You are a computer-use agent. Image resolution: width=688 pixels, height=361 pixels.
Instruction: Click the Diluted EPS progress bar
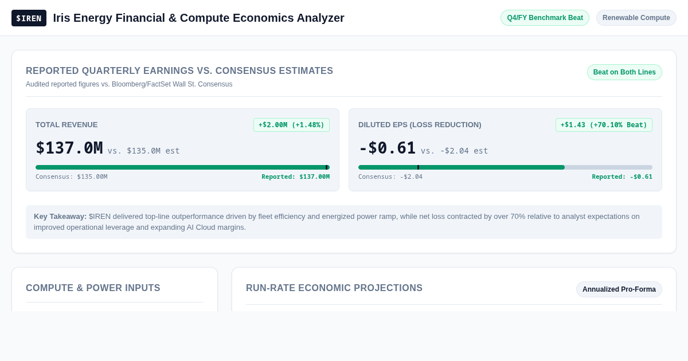pos(505,167)
